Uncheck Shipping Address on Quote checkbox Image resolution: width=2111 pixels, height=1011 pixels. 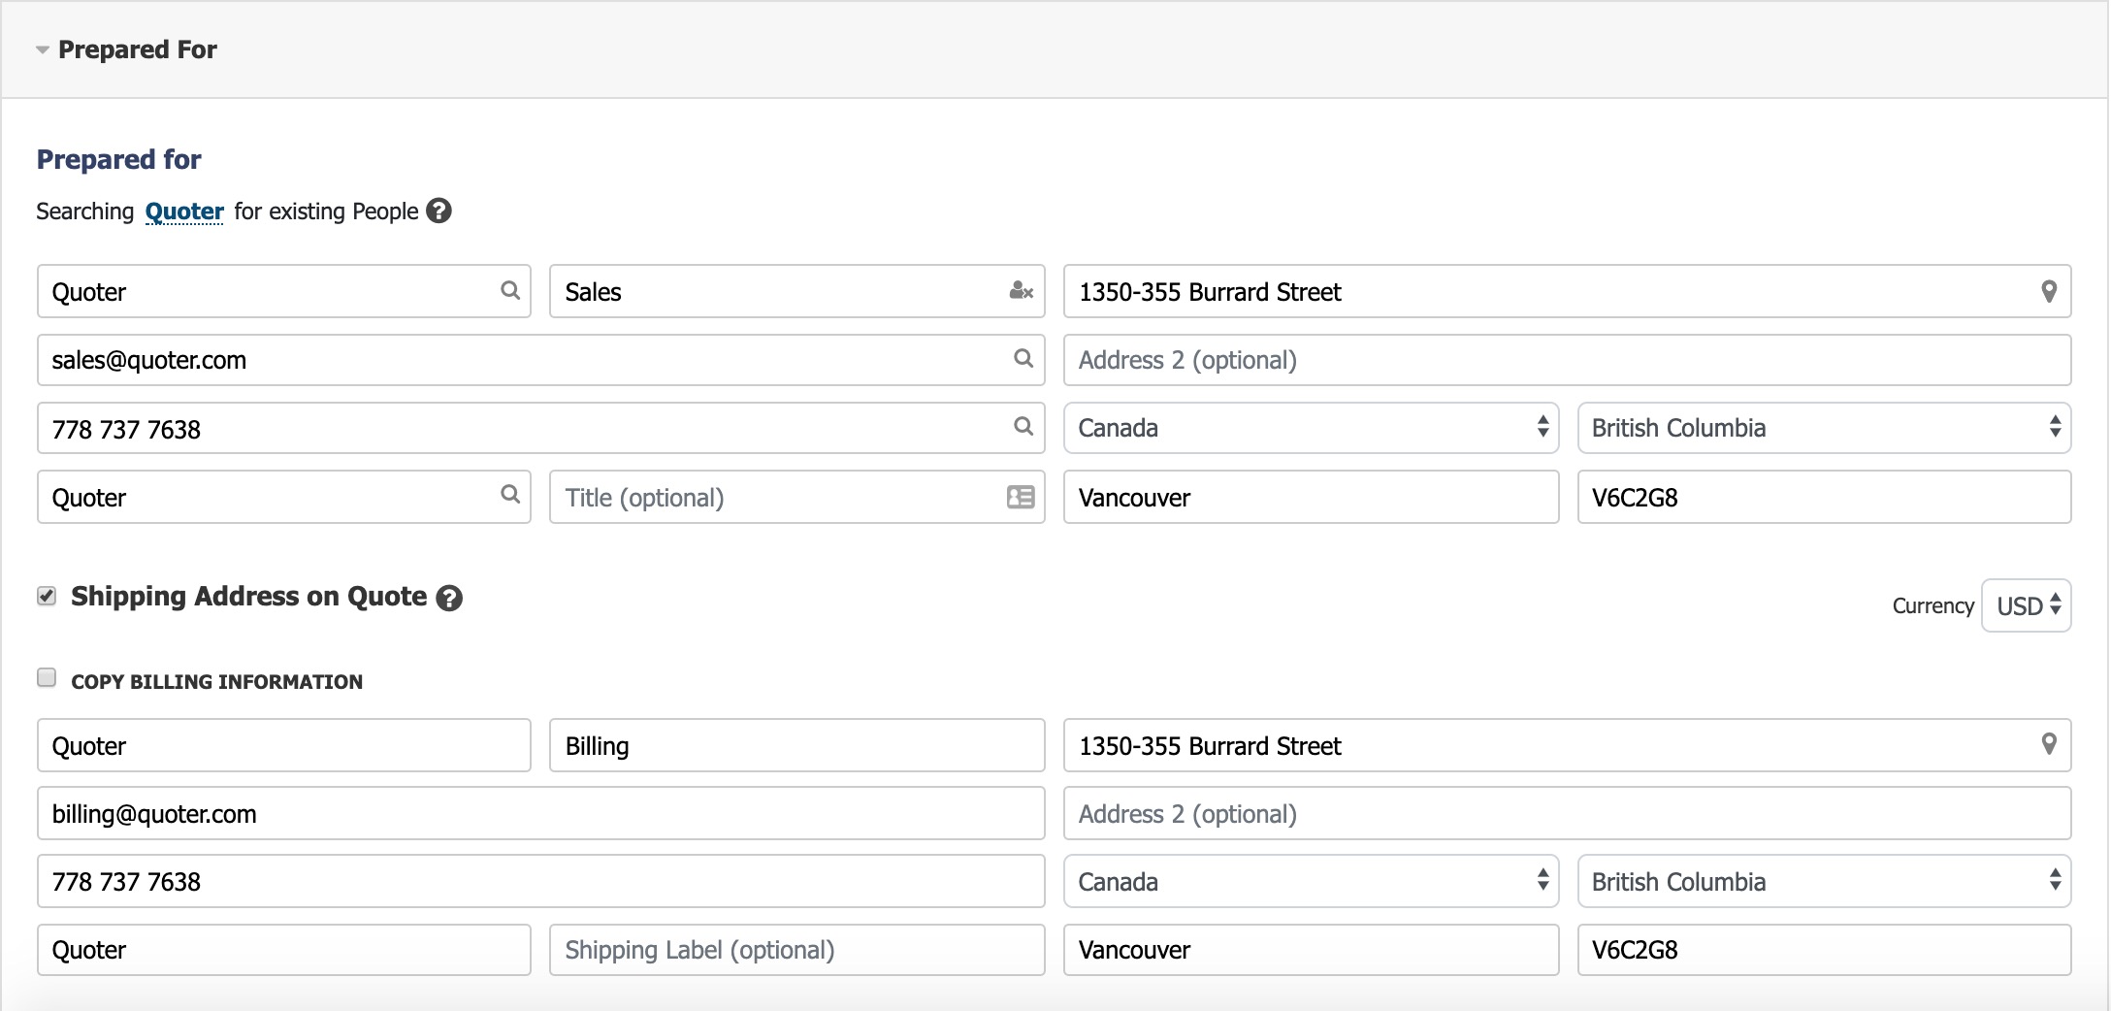[x=47, y=596]
